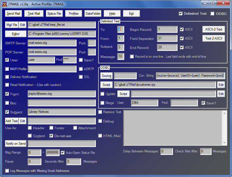Click the mail file path field

[62, 25]
